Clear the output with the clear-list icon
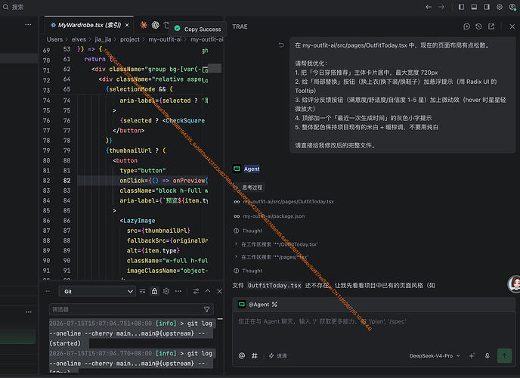 click(142, 292)
